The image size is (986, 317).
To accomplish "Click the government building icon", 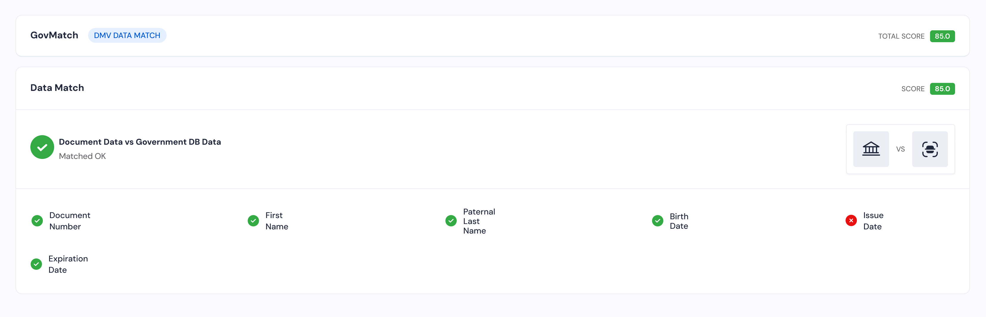I will coord(871,149).
